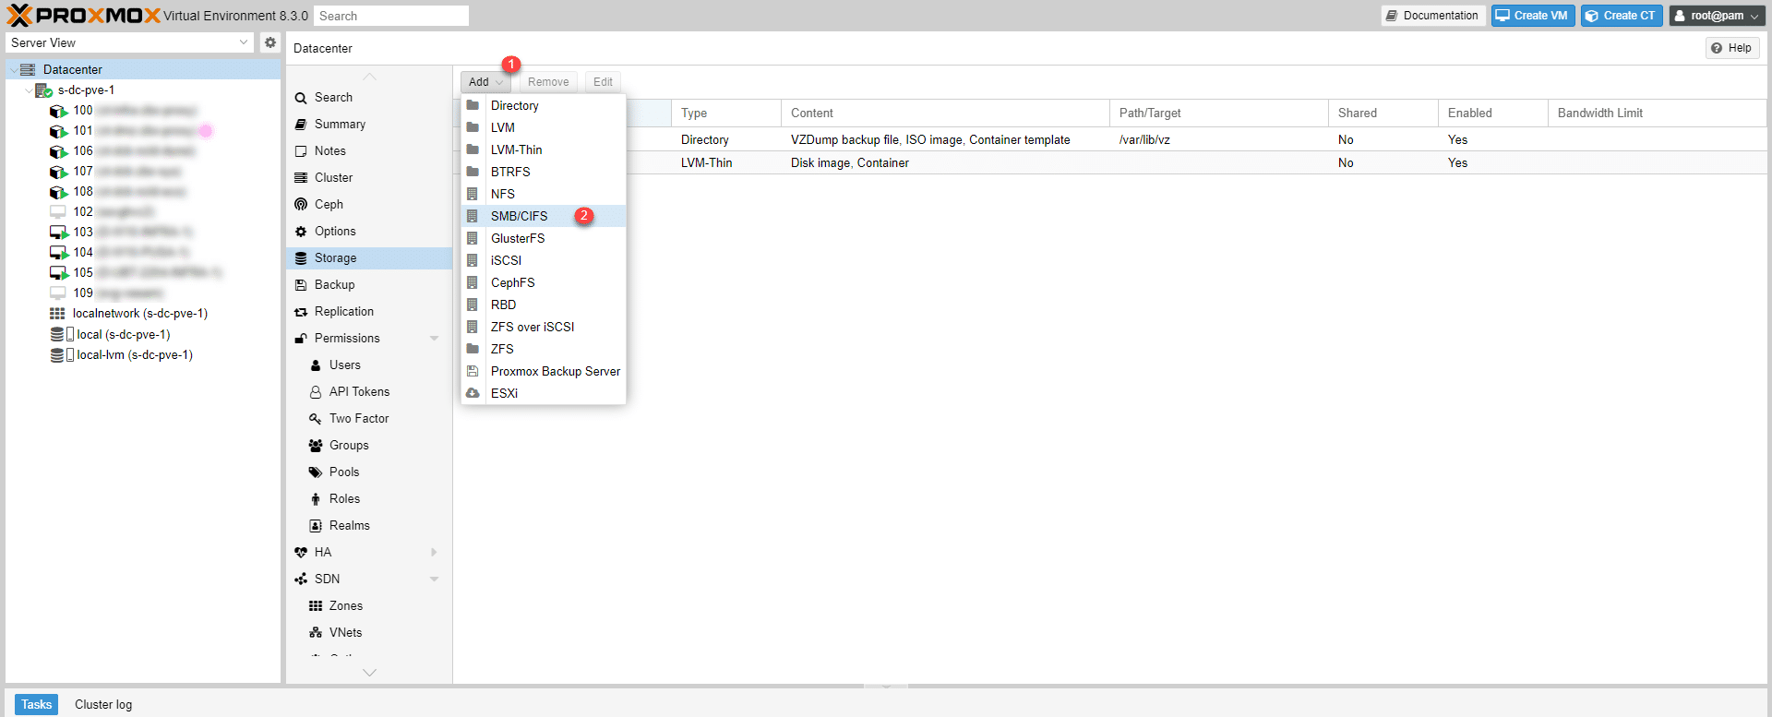
Task: Click the ESXi cloud download icon
Action: pos(473,393)
